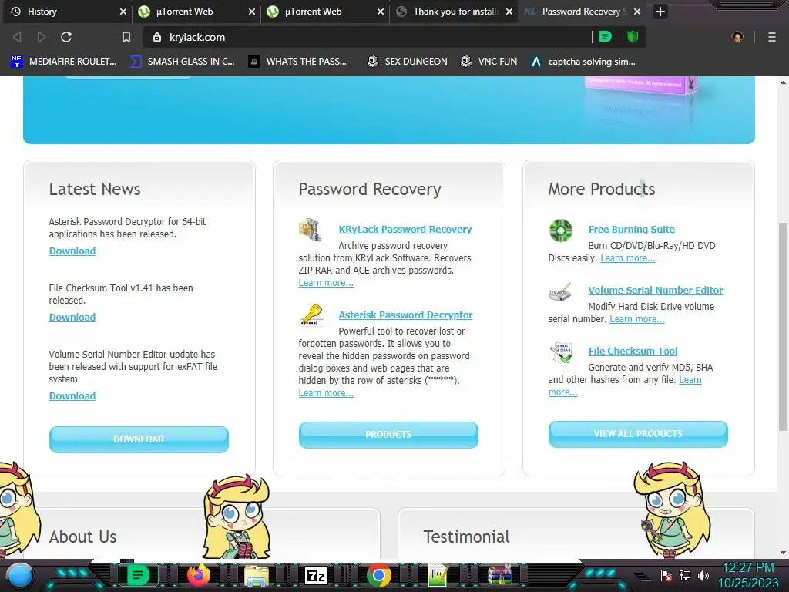
Task: Open the green shield icon in address bar
Action: point(632,36)
